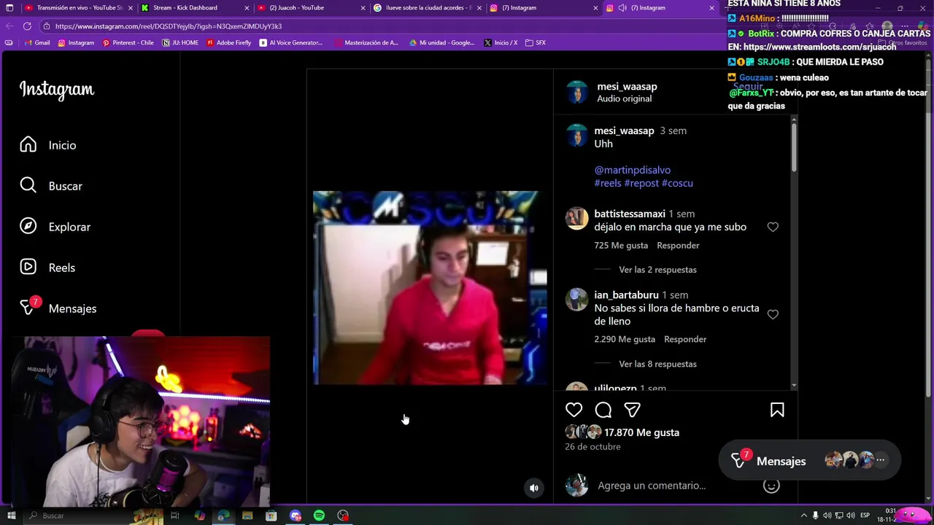Reload the page with refresh button
The height and width of the screenshot is (525, 934).
coord(27,26)
